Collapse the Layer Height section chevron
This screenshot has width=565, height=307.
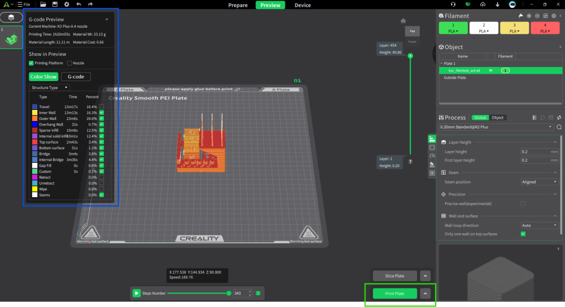point(555,143)
